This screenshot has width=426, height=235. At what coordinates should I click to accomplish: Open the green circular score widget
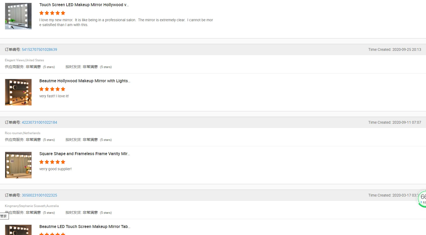click(422, 199)
